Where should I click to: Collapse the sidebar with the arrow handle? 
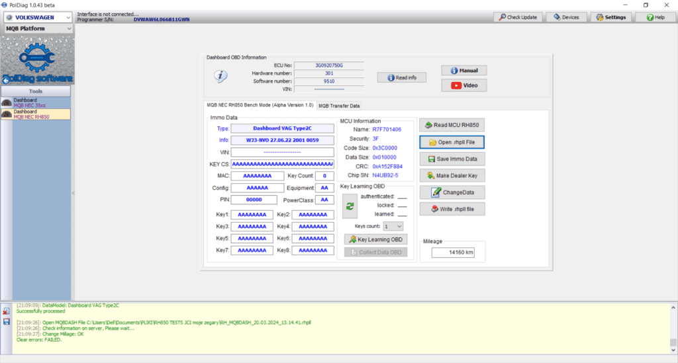coord(73,193)
